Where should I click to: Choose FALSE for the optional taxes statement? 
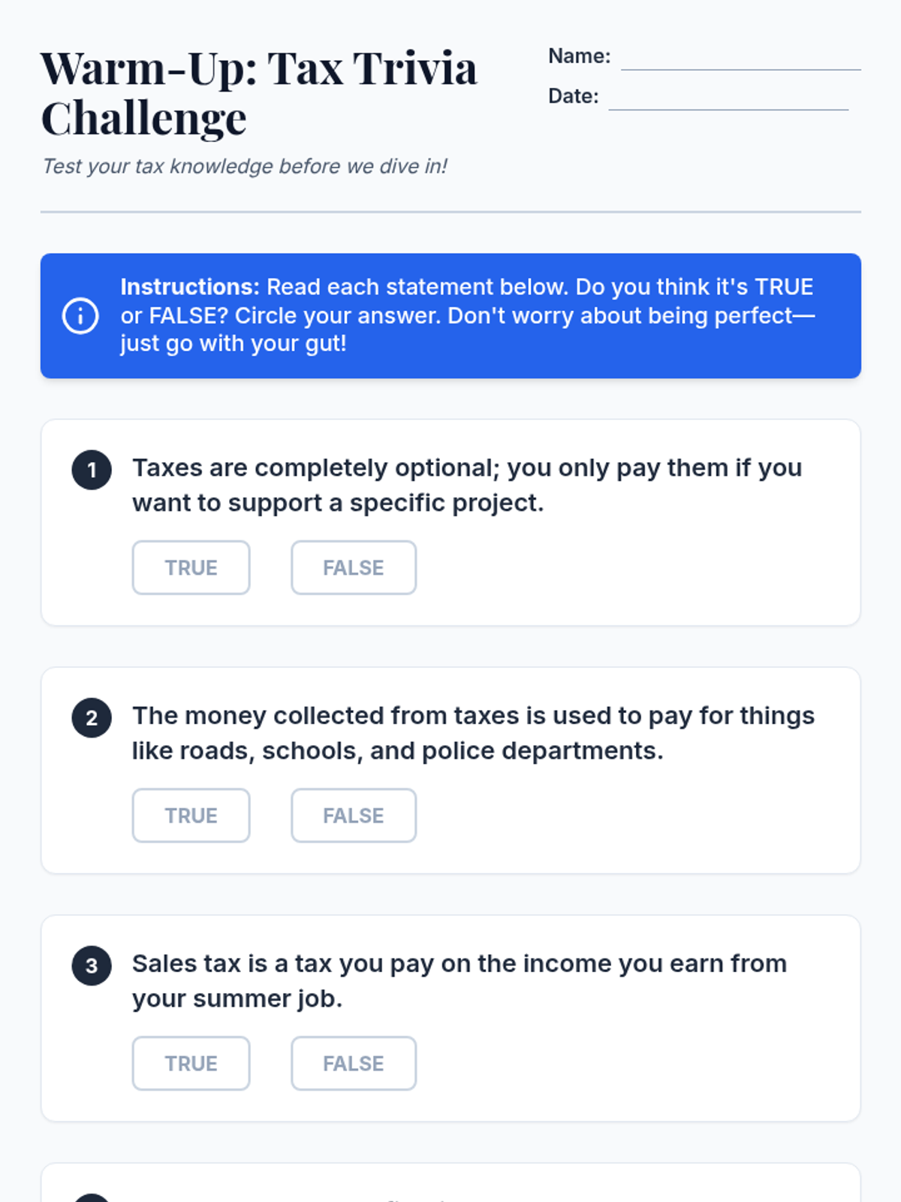coord(354,568)
